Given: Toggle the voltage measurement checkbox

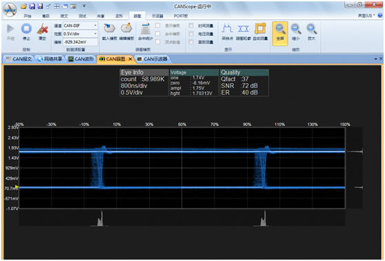Looking at the screenshot, I should [x=191, y=34].
